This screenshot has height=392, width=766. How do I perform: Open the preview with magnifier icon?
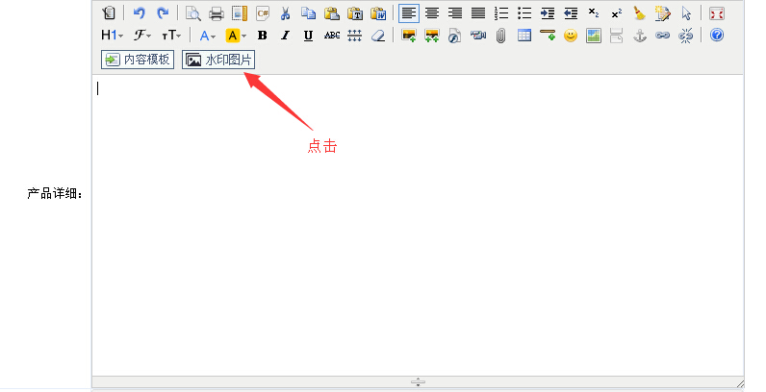(x=193, y=13)
